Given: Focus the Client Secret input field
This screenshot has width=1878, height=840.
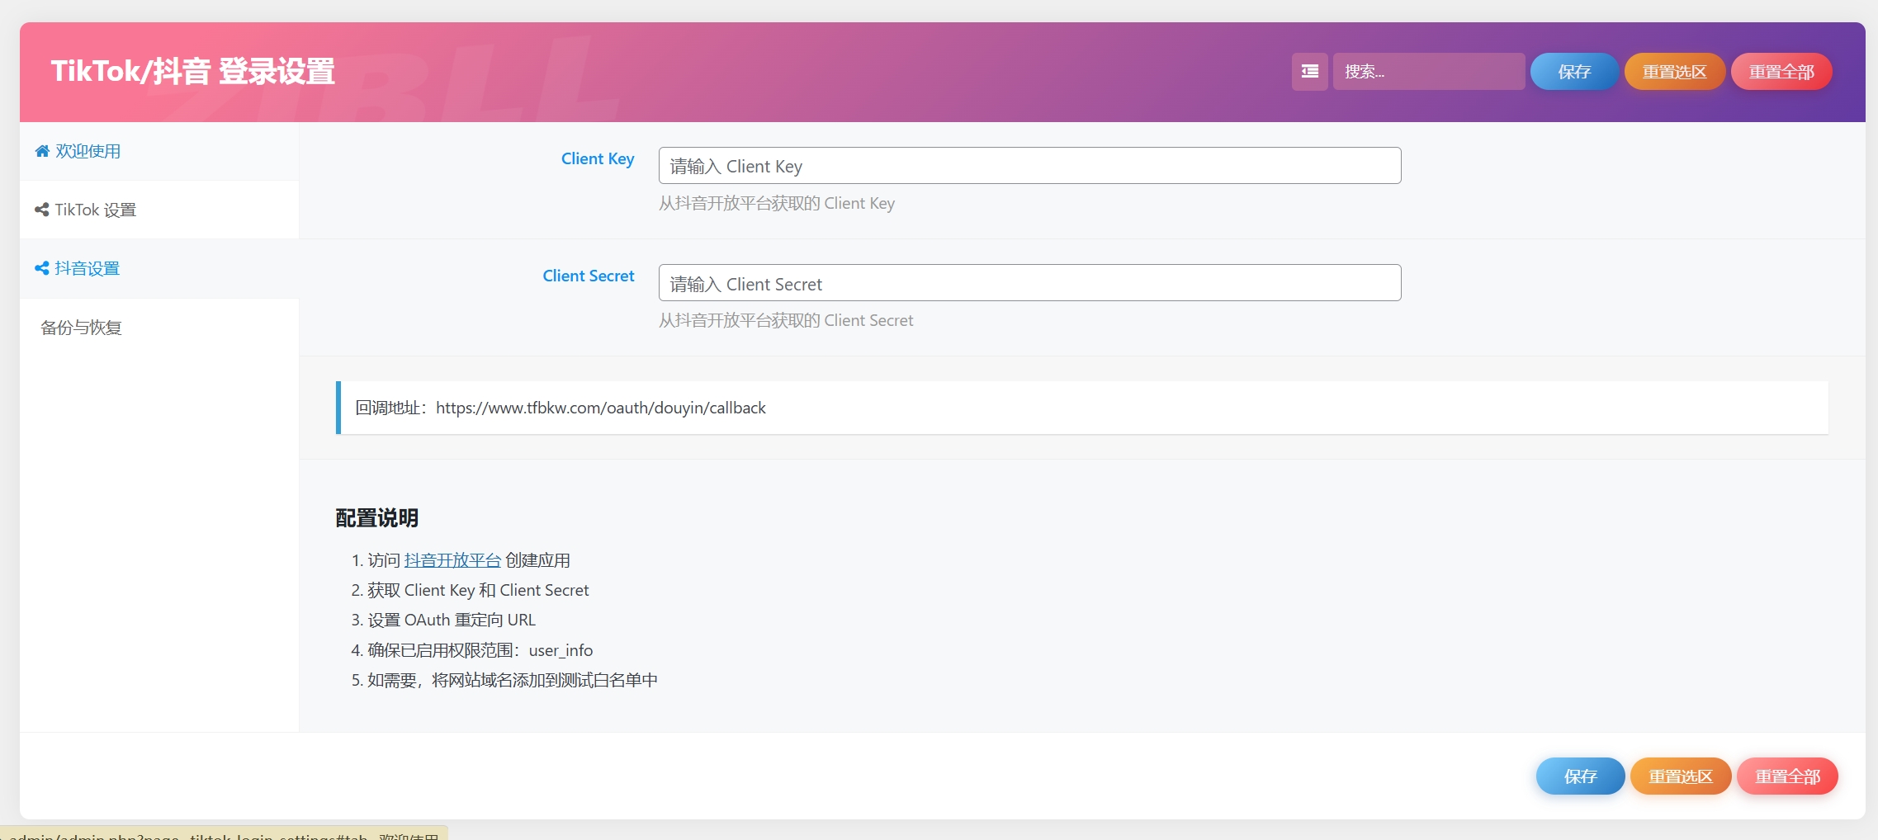Looking at the screenshot, I should tap(1029, 283).
